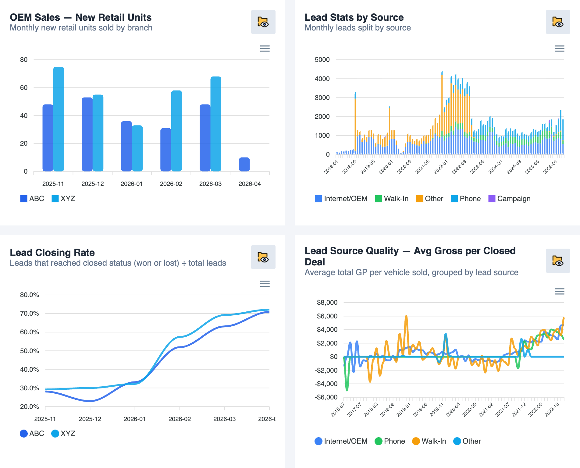
Task: Toggle the ABC series in OEM Sales legend
Action: [32, 198]
